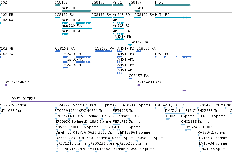Select protein Arf51F-PB
Image resolution: width=232 pixels, height=153 pixels.
click(x=120, y=57)
